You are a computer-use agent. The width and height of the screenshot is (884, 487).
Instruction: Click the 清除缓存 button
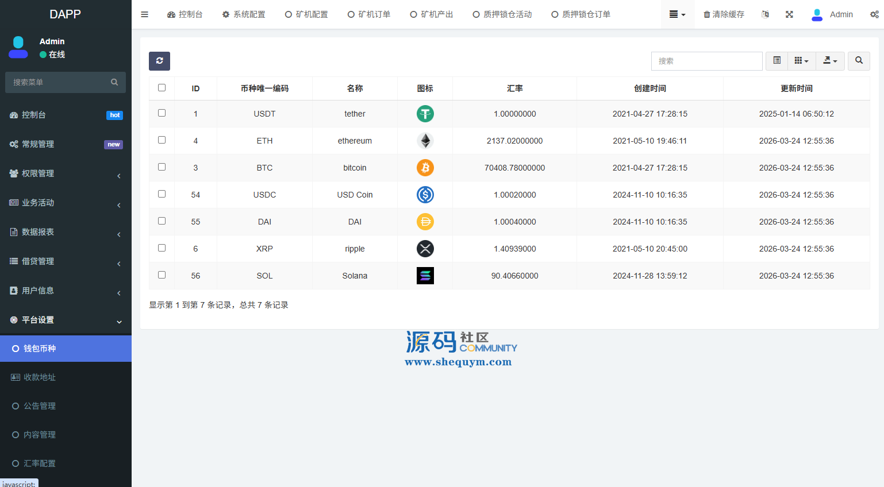click(x=724, y=14)
